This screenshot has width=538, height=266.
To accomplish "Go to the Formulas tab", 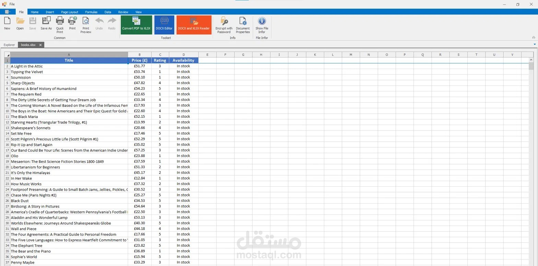I will point(91,12).
